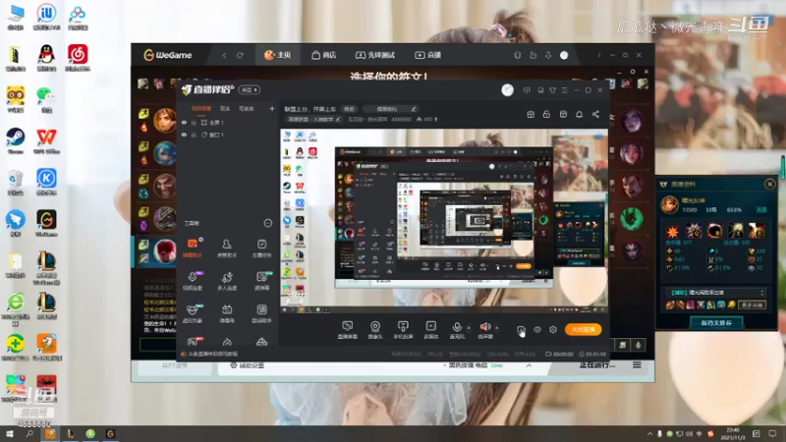786x442 pixels.
Task: Open the streamer tasks tool with checkmark icon
Action: coord(261,248)
